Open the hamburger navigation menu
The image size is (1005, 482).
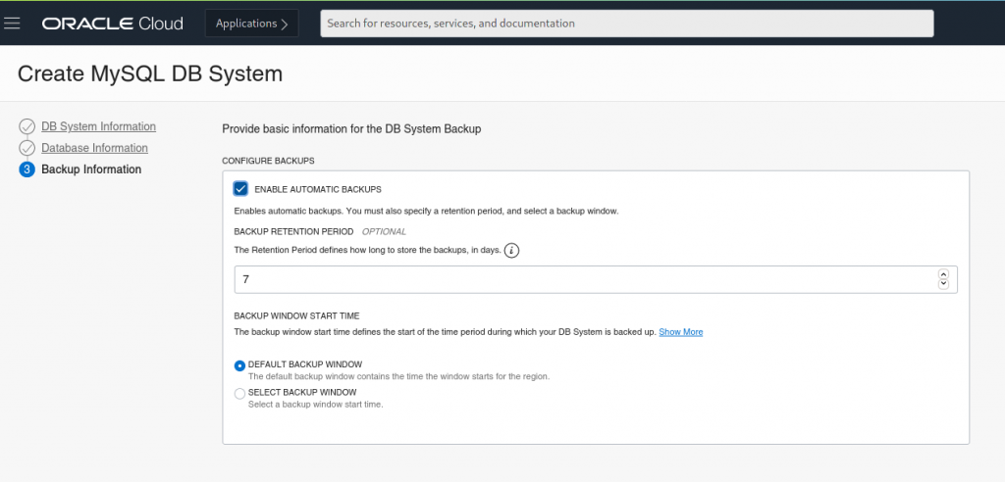[x=12, y=24]
